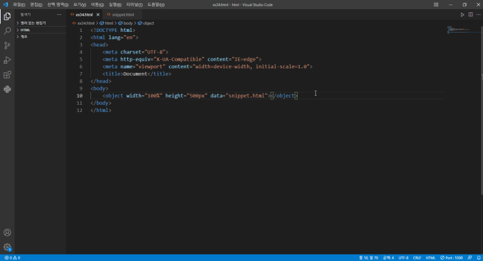Open the Explorer view in activity bar
The image size is (483, 261).
tap(7, 16)
